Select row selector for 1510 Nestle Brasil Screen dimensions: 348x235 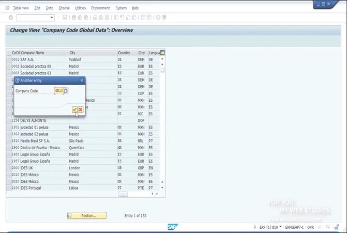coord(9,141)
